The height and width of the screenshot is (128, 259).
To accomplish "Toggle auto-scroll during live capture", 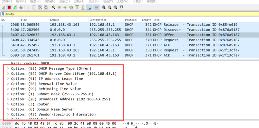I will [x=89, y=7].
